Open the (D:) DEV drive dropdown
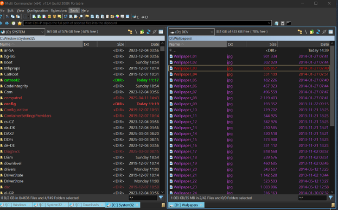The height and width of the screenshot is (210, 338). pyautogui.click(x=192, y=32)
